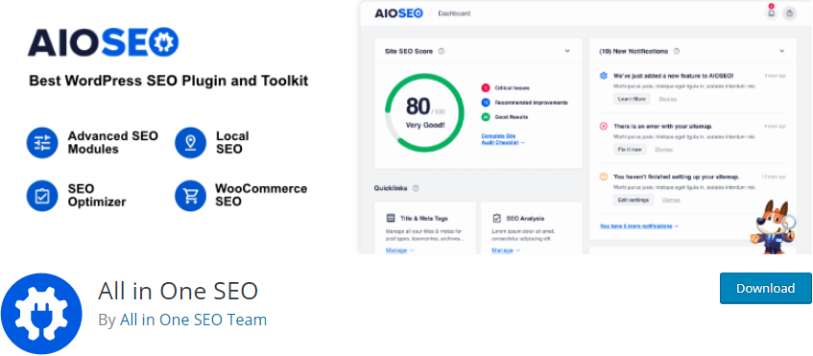Image resolution: width=813 pixels, height=356 pixels.
Task: Click the SEO Optimizer clipboard icon
Action: point(42,196)
